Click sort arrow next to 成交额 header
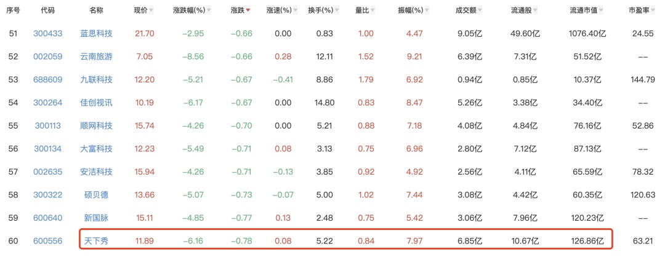The image size is (665, 257). click(x=479, y=11)
